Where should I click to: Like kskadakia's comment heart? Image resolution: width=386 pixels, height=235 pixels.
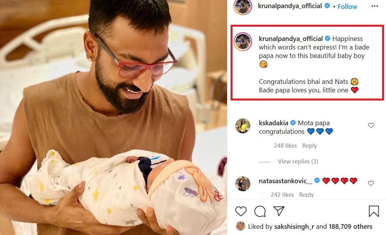click(x=371, y=125)
